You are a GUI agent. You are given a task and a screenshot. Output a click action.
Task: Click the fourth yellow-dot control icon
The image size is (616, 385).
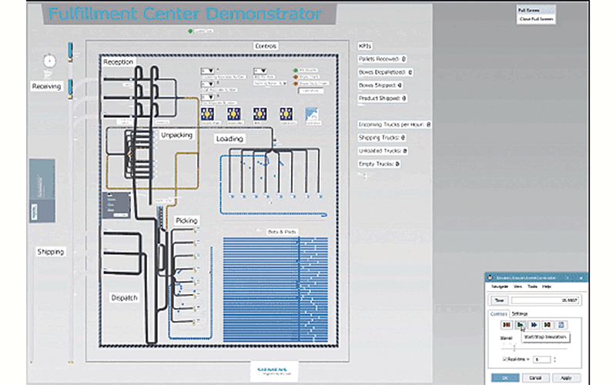coord(286,113)
